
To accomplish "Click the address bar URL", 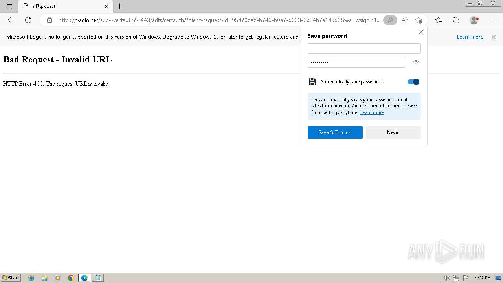I will pos(220,20).
